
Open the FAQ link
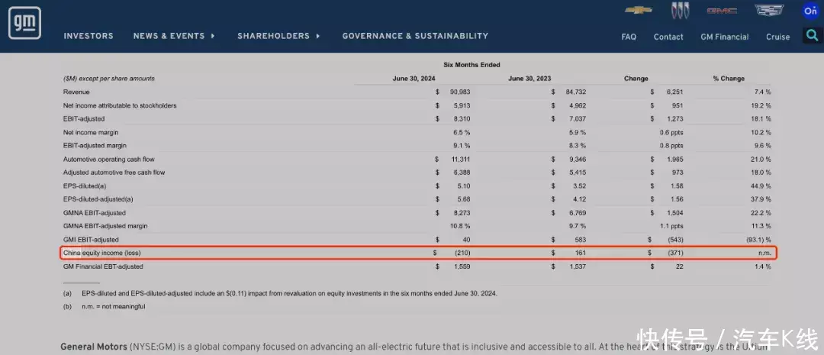pos(629,37)
